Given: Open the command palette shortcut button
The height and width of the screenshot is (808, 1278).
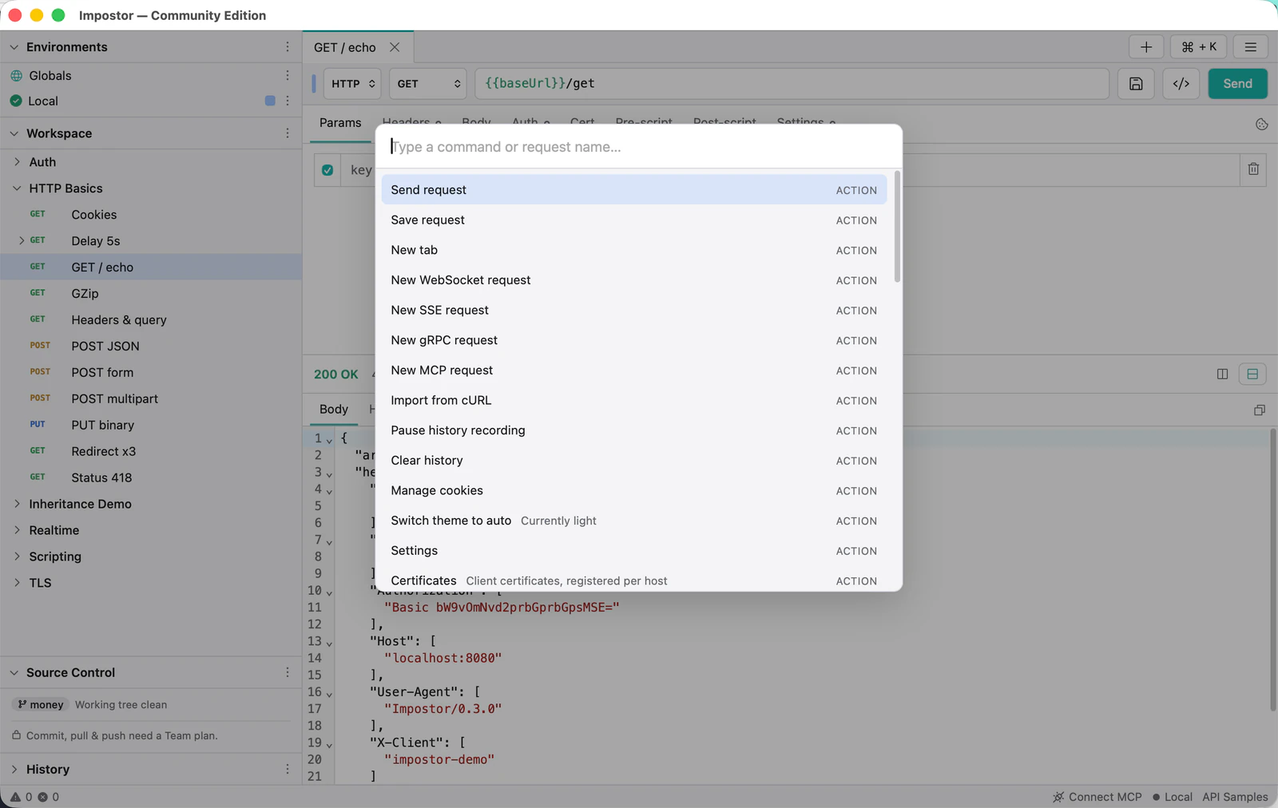Looking at the screenshot, I should [1199, 47].
